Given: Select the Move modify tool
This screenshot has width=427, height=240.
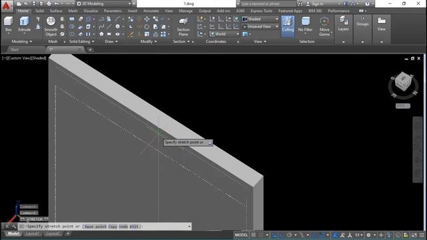Looking at the screenshot, I should [147, 19].
